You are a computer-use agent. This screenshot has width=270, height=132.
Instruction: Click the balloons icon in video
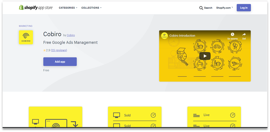tap(235, 46)
